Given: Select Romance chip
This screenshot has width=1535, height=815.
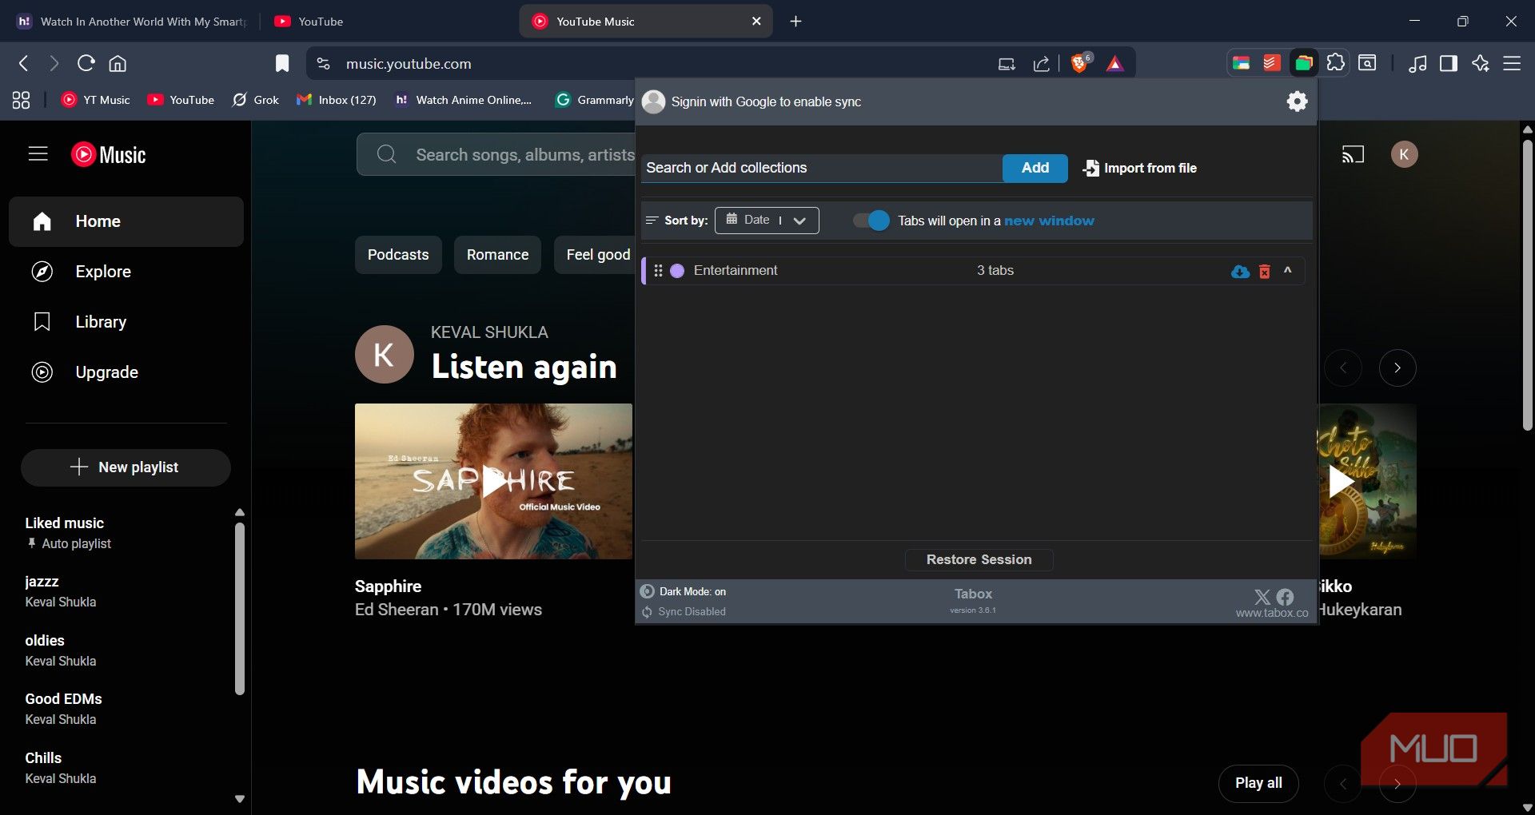Looking at the screenshot, I should 497,255.
